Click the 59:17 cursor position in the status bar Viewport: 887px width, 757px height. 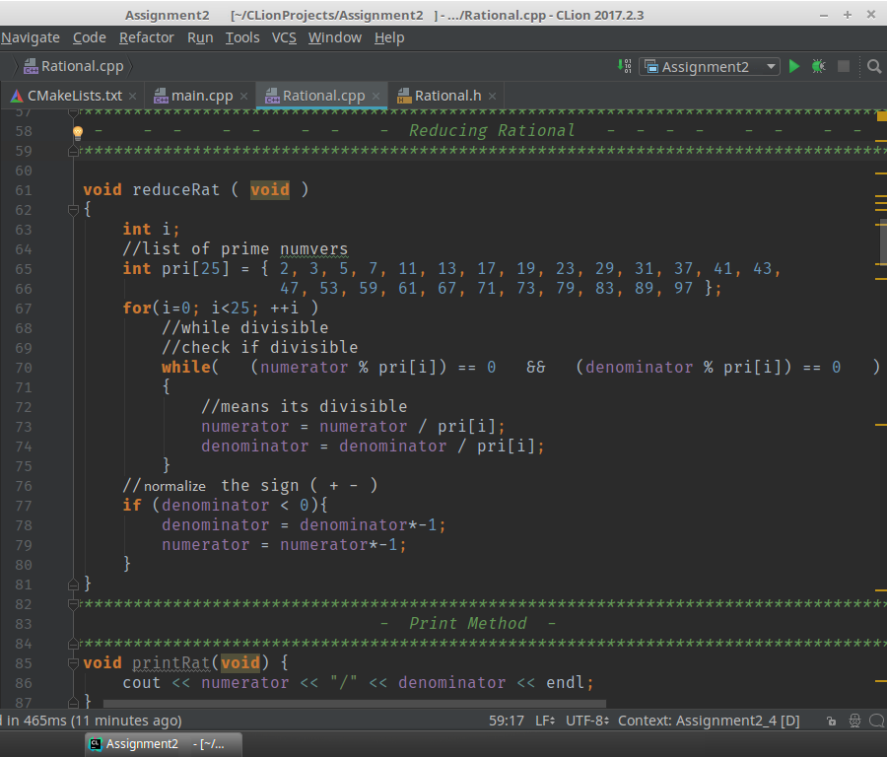(x=507, y=721)
